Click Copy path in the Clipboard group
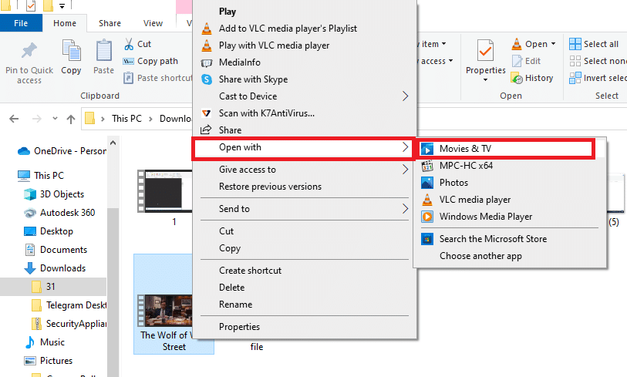The image size is (627, 377). tap(150, 61)
